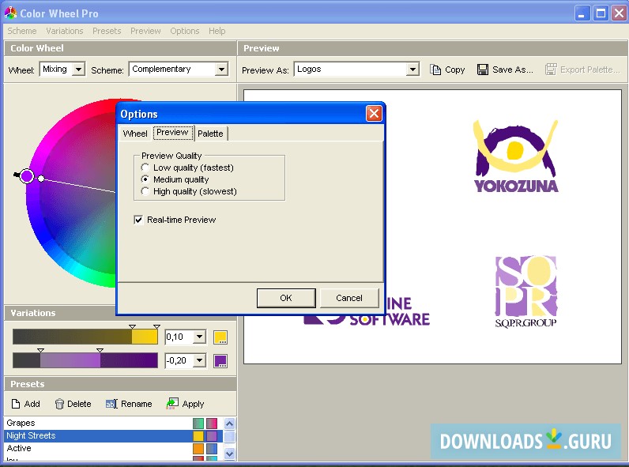The height and width of the screenshot is (467, 629).
Task: Click the purple color swatch button
Action: coord(220,360)
